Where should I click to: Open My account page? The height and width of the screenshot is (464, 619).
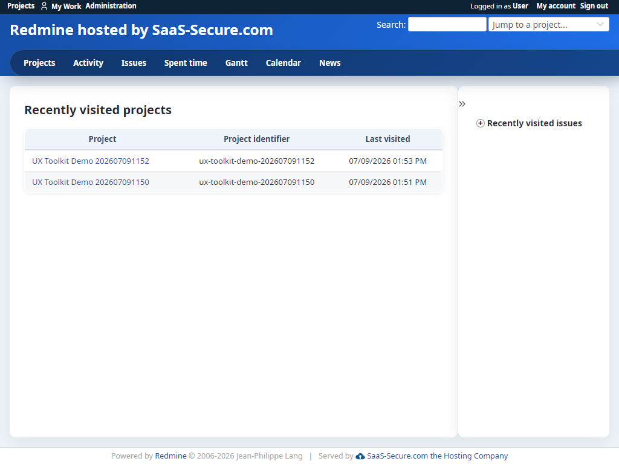click(x=556, y=6)
